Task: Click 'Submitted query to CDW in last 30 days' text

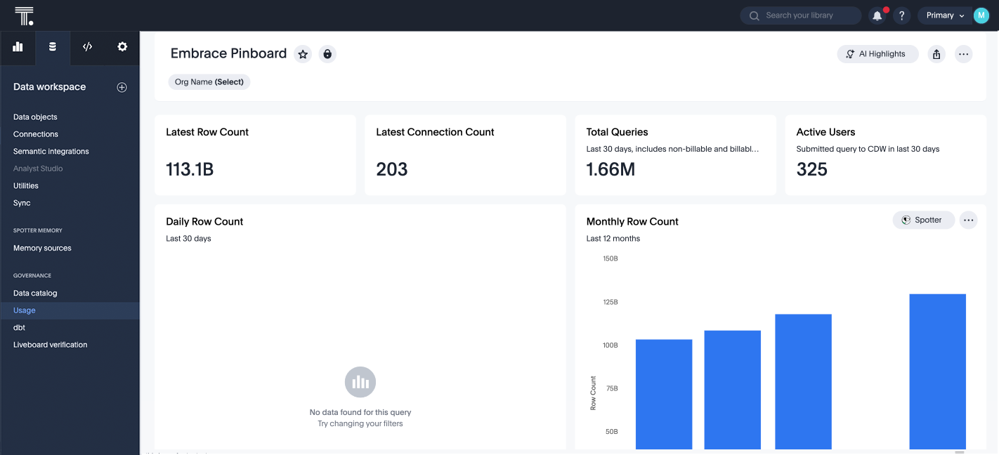Action: tap(868, 149)
